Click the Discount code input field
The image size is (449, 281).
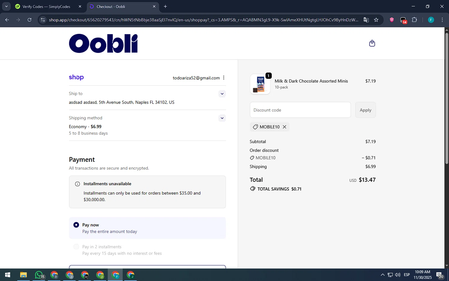[300, 110]
